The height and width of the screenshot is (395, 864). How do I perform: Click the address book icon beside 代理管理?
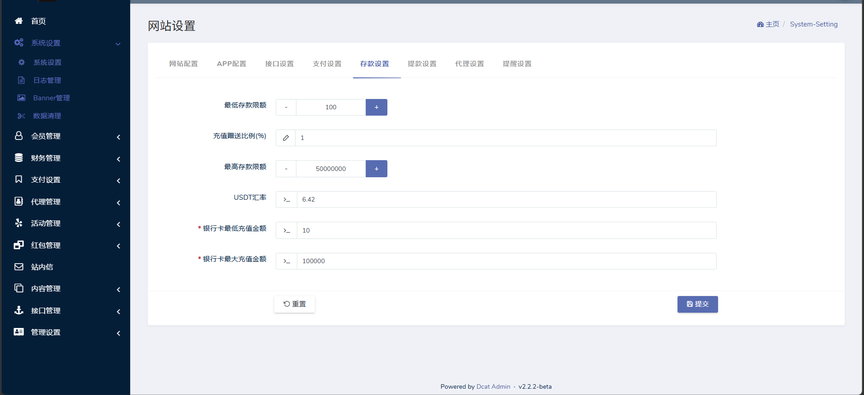[x=18, y=201]
